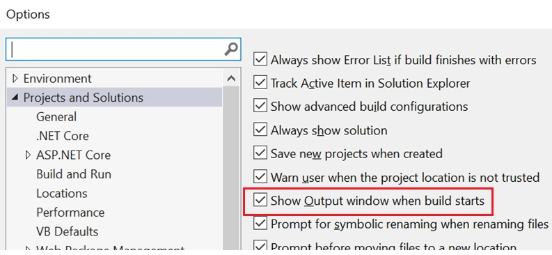Expand the ASP.NET Core node
The width and height of the screenshot is (552, 255).
click(28, 155)
